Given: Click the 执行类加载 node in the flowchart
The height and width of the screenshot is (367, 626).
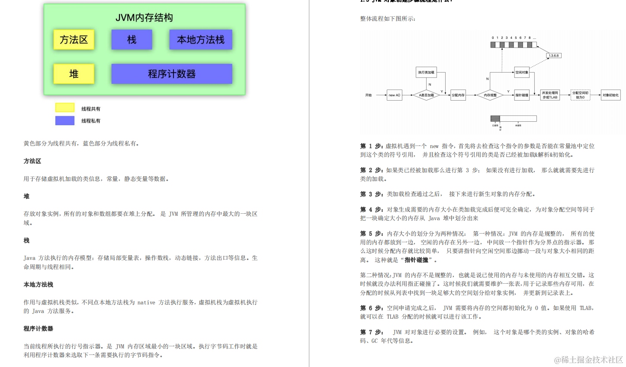Looking at the screenshot, I should click(426, 72).
